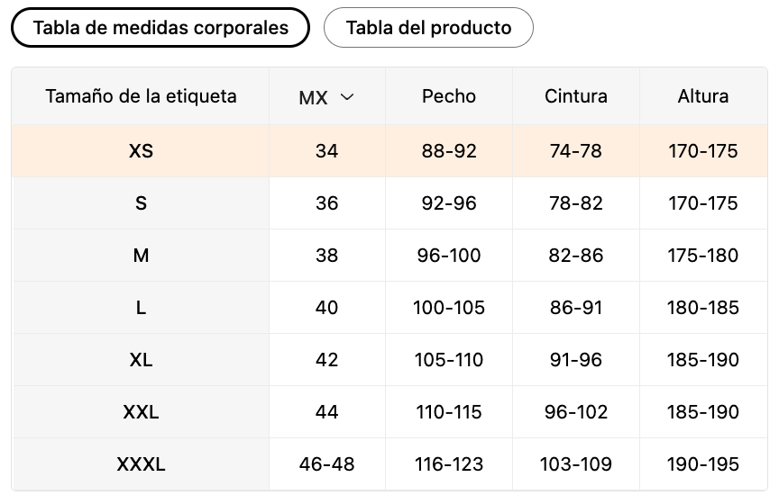Select the XL size row label
The width and height of the screenshot is (779, 504).
click(x=141, y=360)
